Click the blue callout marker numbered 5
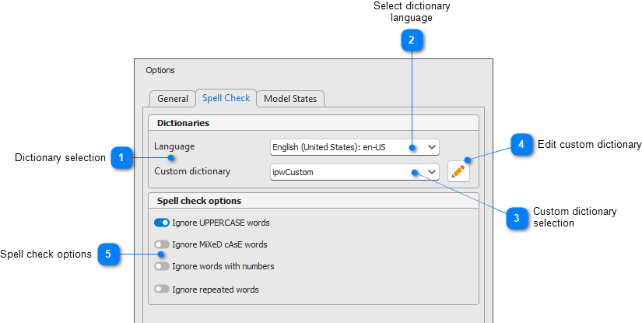Screen dimensions: 642x323 [x=108, y=254]
